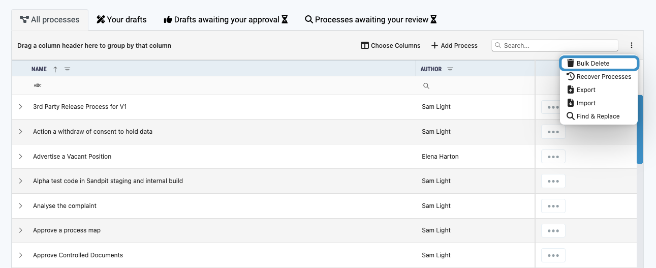Open ellipsis actions for Advertise a Vacant Position

[x=553, y=157]
